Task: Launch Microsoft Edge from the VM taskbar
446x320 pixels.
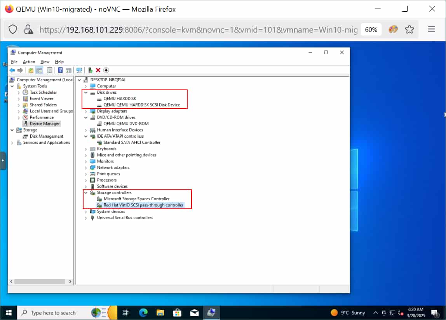Action: (x=143, y=313)
